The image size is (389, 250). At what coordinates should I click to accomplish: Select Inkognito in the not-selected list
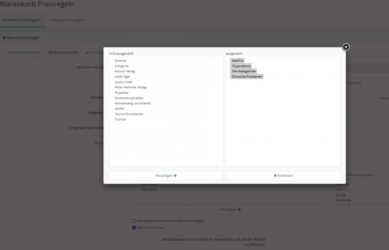(x=121, y=66)
